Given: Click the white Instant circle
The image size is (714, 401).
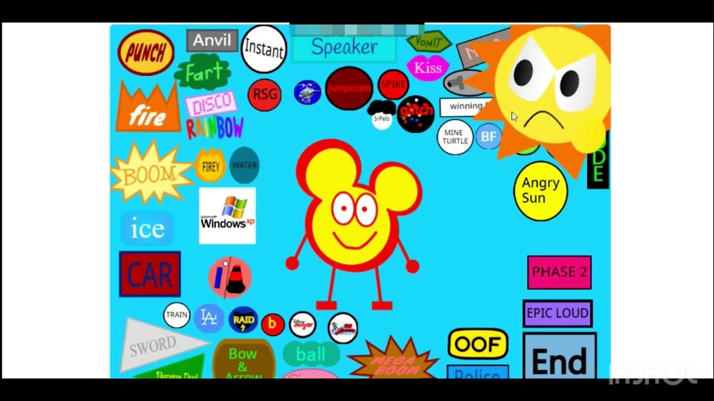Looking at the screenshot, I should 264,49.
